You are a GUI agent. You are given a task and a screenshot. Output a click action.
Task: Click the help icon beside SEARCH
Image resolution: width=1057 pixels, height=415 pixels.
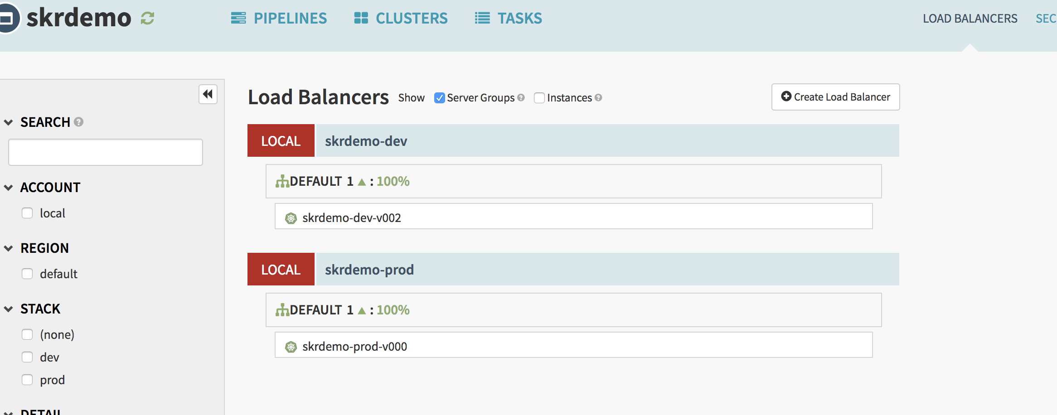tap(78, 122)
